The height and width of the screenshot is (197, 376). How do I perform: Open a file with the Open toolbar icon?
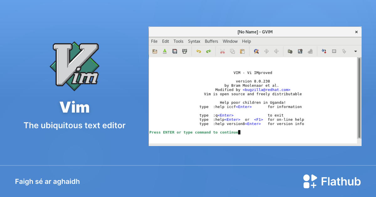(x=154, y=51)
